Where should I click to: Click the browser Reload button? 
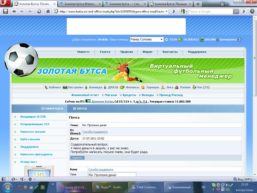[39, 11]
